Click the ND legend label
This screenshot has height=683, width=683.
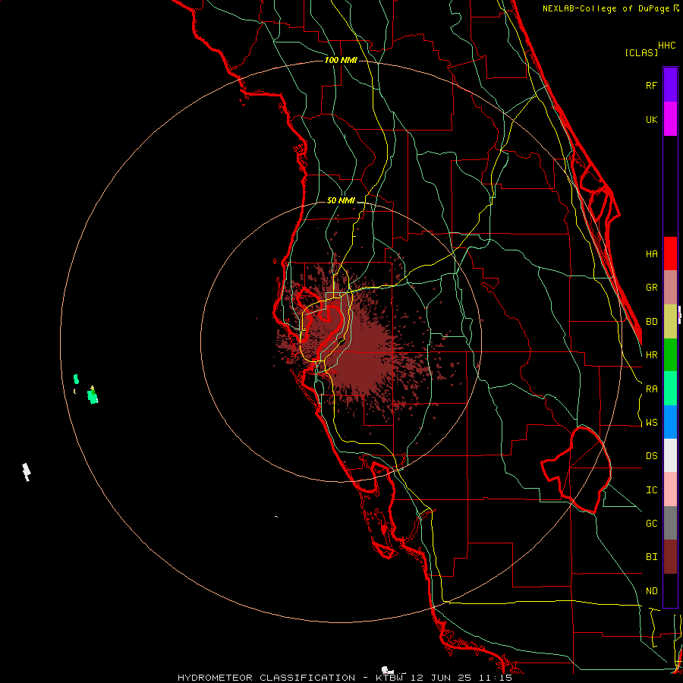(x=651, y=591)
